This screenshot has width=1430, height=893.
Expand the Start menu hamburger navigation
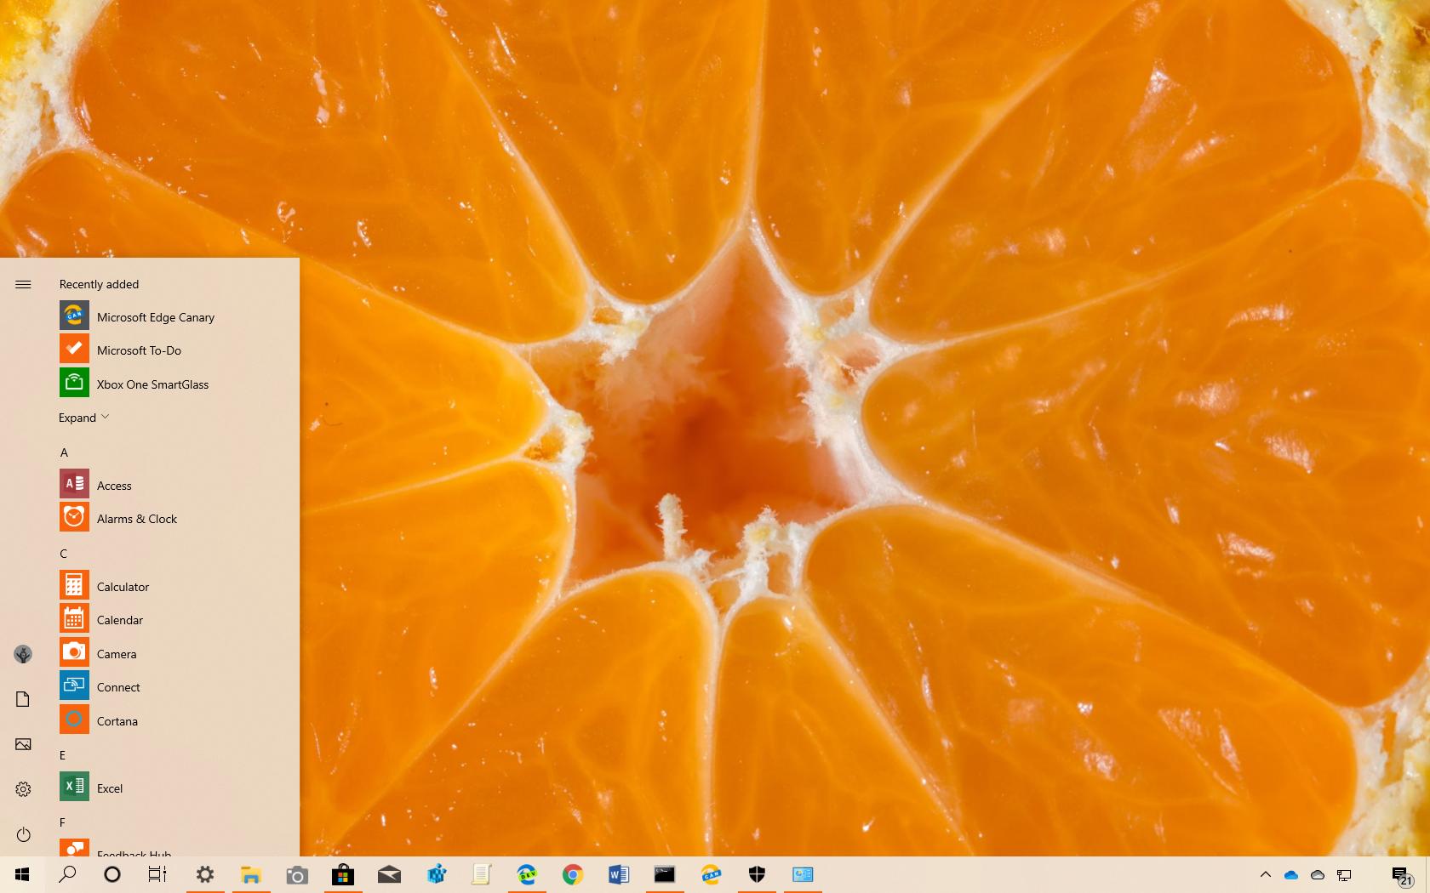click(x=23, y=284)
